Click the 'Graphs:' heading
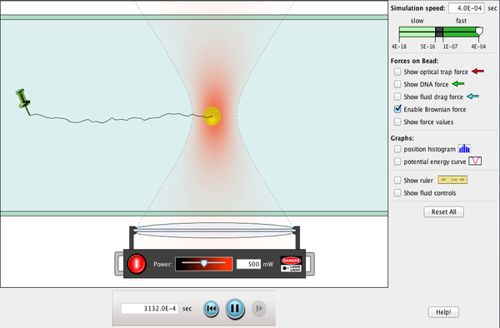This screenshot has height=328, width=500. coord(402,138)
